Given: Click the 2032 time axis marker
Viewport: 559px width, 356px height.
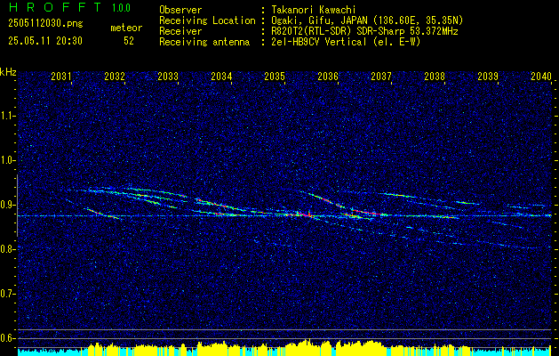Looking at the screenshot, I should pyautogui.click(x=115, y=77).
